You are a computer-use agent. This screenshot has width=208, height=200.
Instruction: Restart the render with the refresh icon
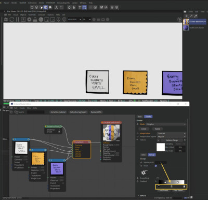click(x=11, y=19)
